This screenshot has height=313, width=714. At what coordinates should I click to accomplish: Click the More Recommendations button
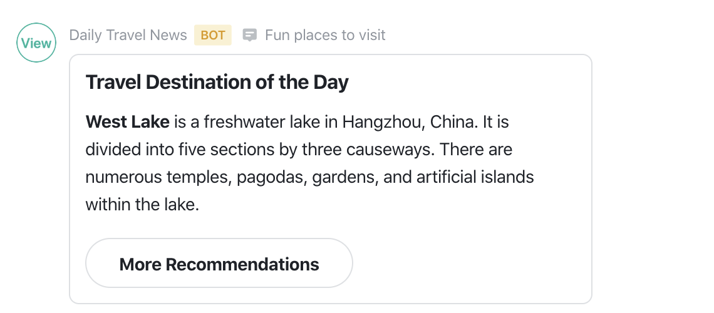point(219,263)
